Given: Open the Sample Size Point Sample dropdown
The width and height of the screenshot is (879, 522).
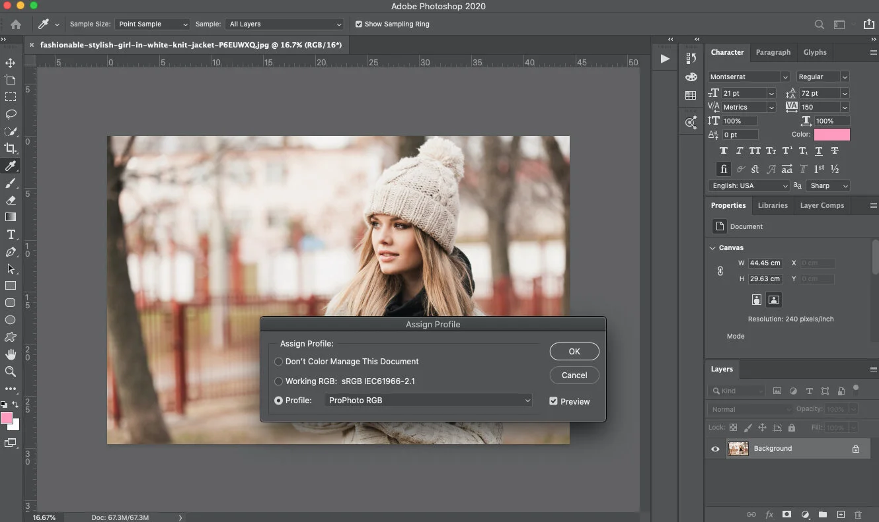Looking at the screenshot, I should click(151, 24).
